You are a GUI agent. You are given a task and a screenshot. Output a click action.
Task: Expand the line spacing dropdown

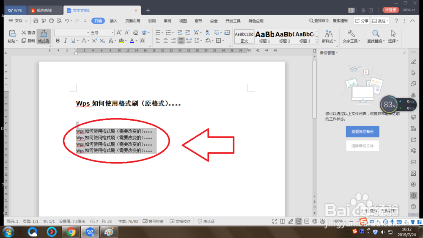[x=201, y=41]
